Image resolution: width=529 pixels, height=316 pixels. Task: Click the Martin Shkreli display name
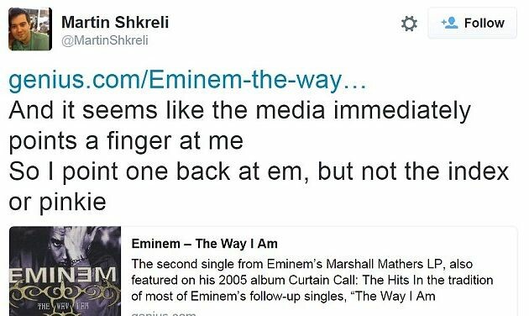pyautogui.click(x=115, y=23)
